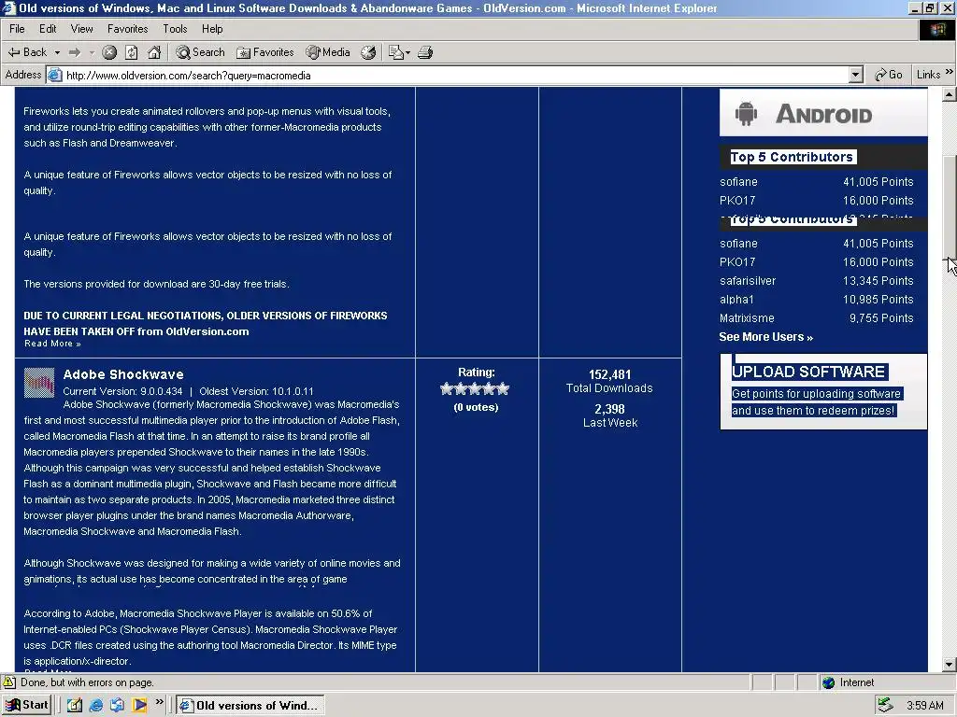
Task: Launch Internet Explorer from quick launch
Action: click(x=96, y=706)
